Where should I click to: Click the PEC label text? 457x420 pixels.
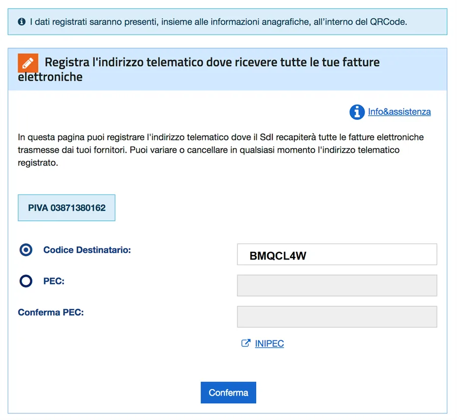(54, 281)
